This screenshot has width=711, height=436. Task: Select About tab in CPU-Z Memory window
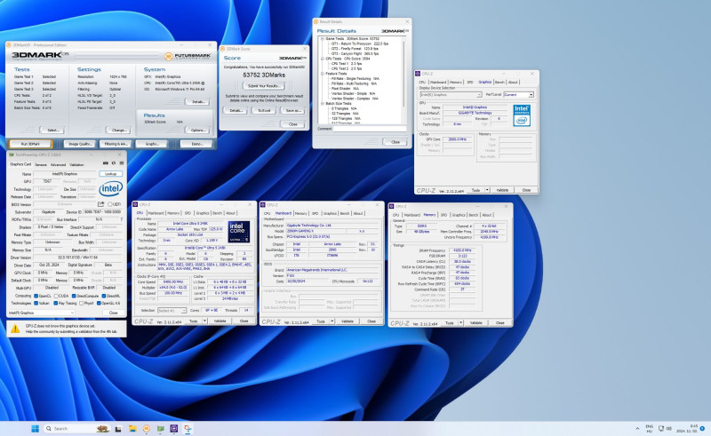point(486,215)
